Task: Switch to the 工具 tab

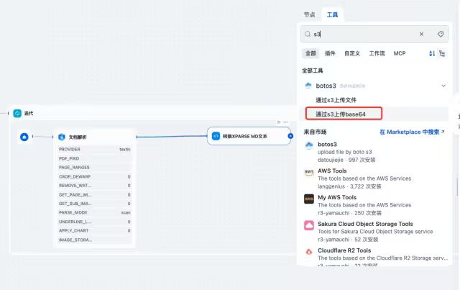Action: click(332, 14)
